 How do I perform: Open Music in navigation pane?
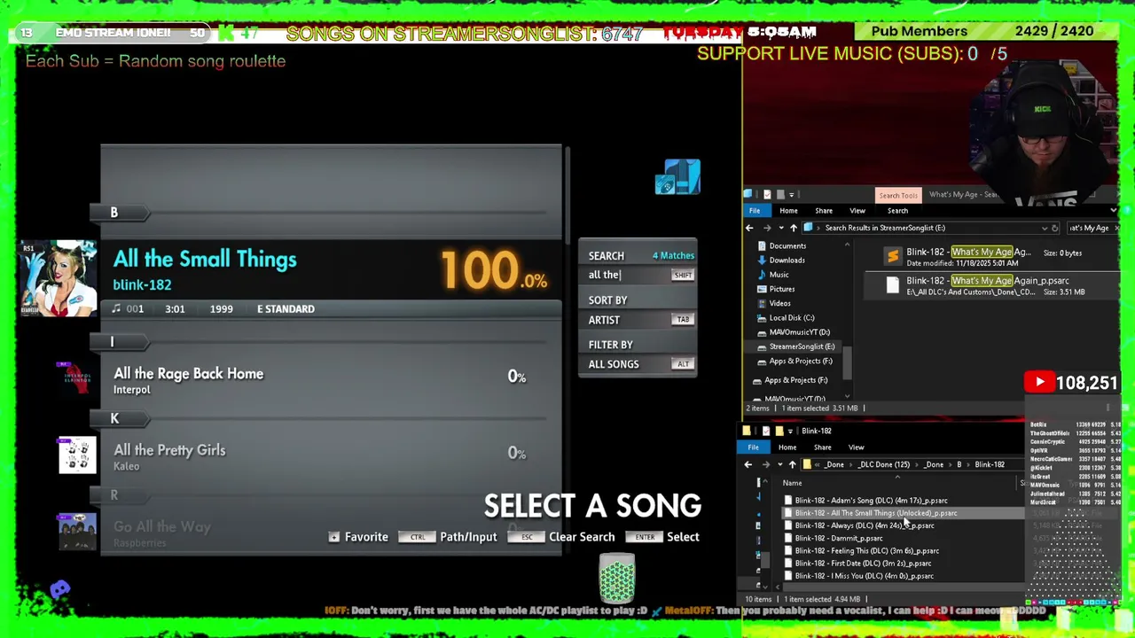pos(779,275)
